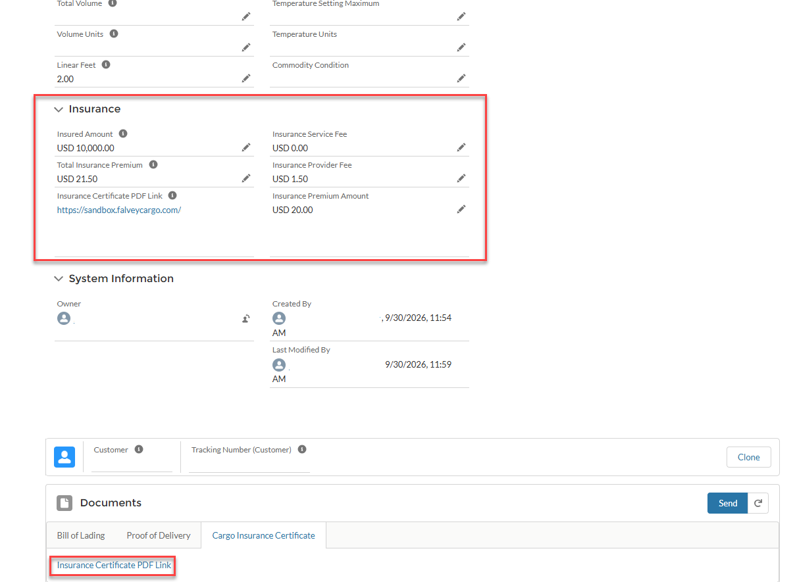Select the Cargo Insurance Certificate tab
This screenshot has height=582, width=795.
(x=263, y=535)
